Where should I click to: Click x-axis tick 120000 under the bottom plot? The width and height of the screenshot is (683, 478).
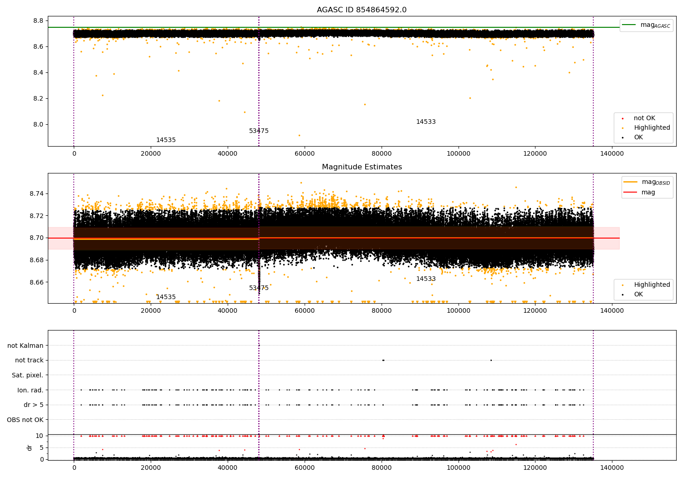pyautogui.click(x=535, y=467)
